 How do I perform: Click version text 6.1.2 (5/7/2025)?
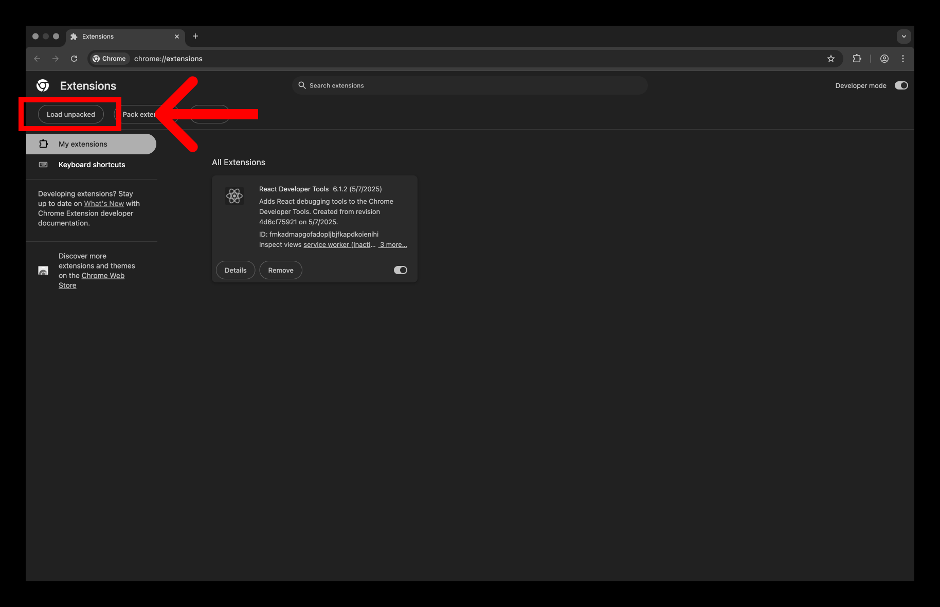(x=357, y=189)
